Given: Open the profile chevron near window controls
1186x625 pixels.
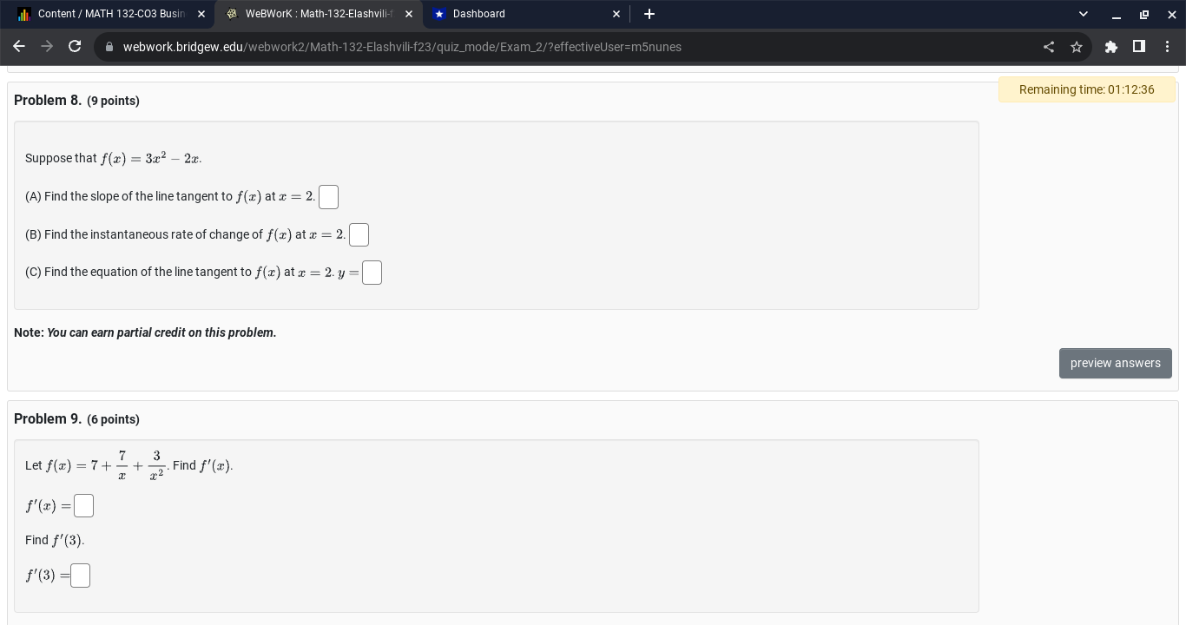Looking at the screenshot, I should 1083,14.
